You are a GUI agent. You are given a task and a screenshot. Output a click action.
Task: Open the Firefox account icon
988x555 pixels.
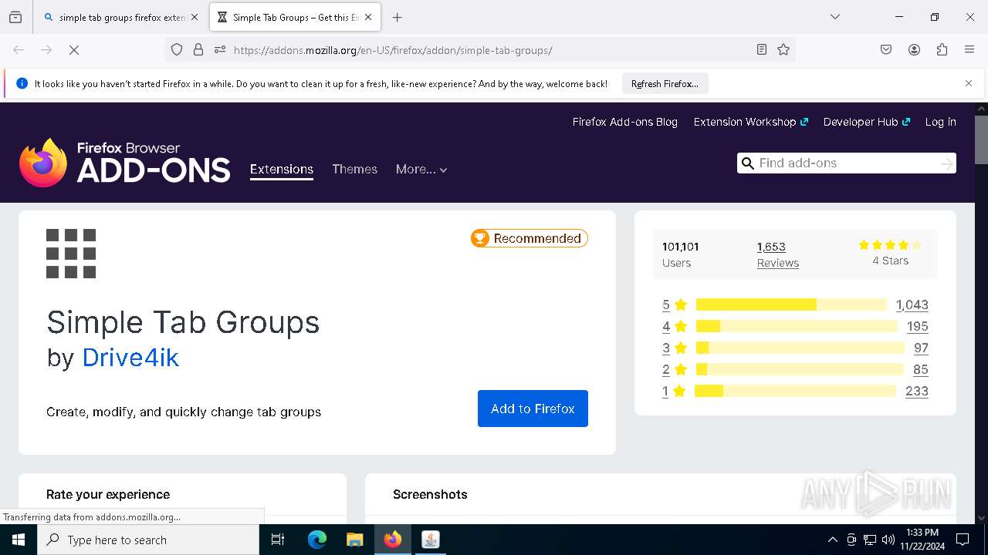click(x=914, y=50)
